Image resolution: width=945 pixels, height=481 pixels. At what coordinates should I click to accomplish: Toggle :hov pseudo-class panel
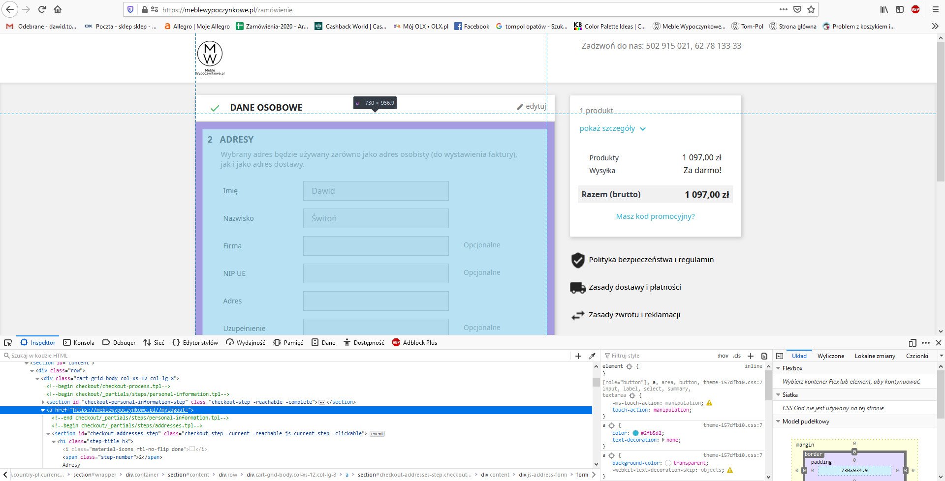click(x=723, y=356)
